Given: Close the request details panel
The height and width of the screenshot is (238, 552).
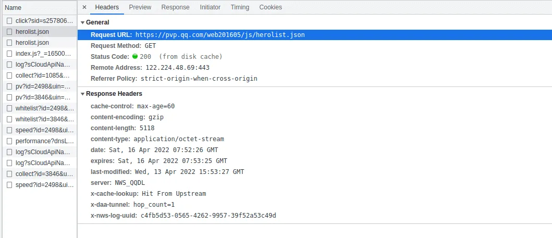Looking at the screenshot, I should pos(84,7).
